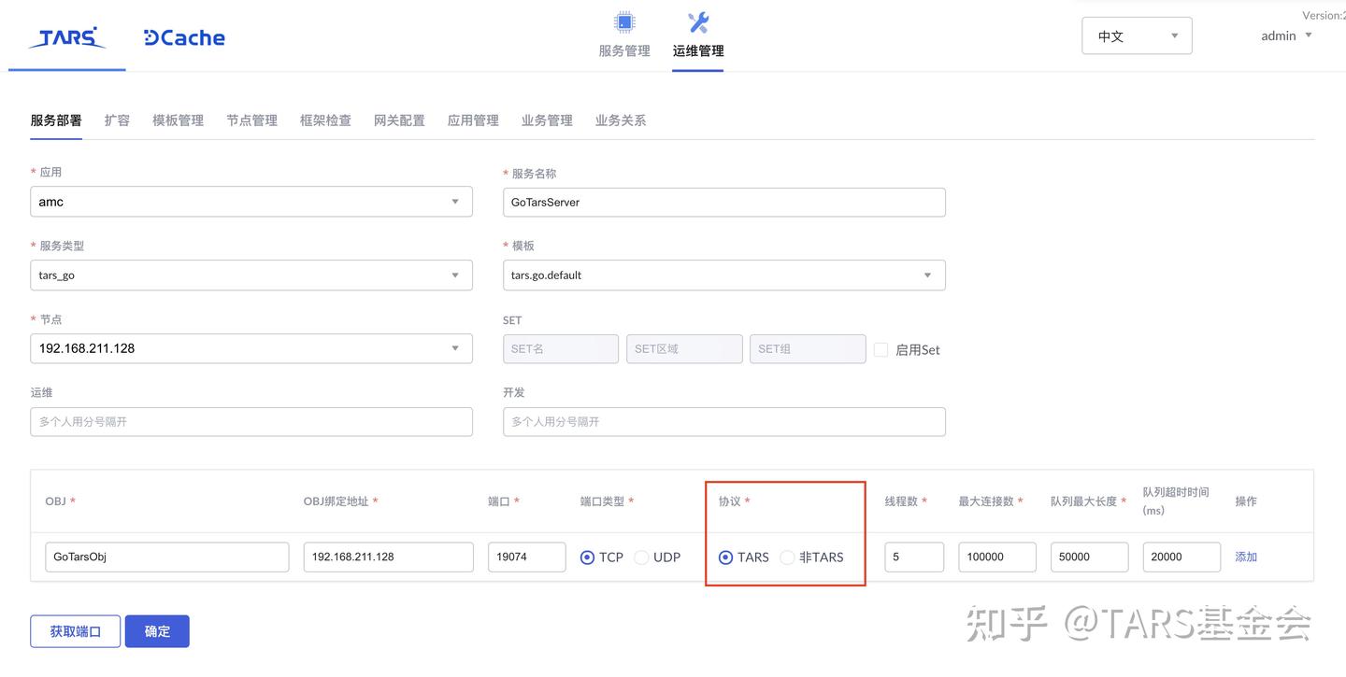
Task: Open the 中文 language dropdown
Action: (x=1137, y=35)
